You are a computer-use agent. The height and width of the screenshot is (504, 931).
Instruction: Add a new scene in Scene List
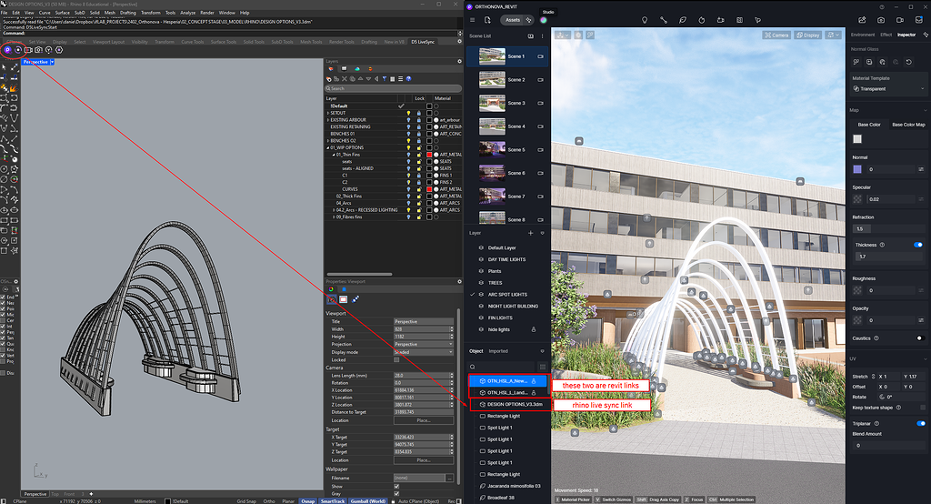(531, 35)
